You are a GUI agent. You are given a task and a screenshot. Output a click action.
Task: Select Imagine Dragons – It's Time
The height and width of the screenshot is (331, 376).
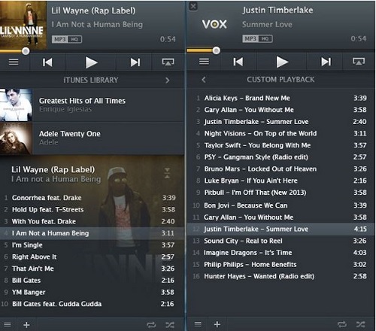[x=281, y=253]
